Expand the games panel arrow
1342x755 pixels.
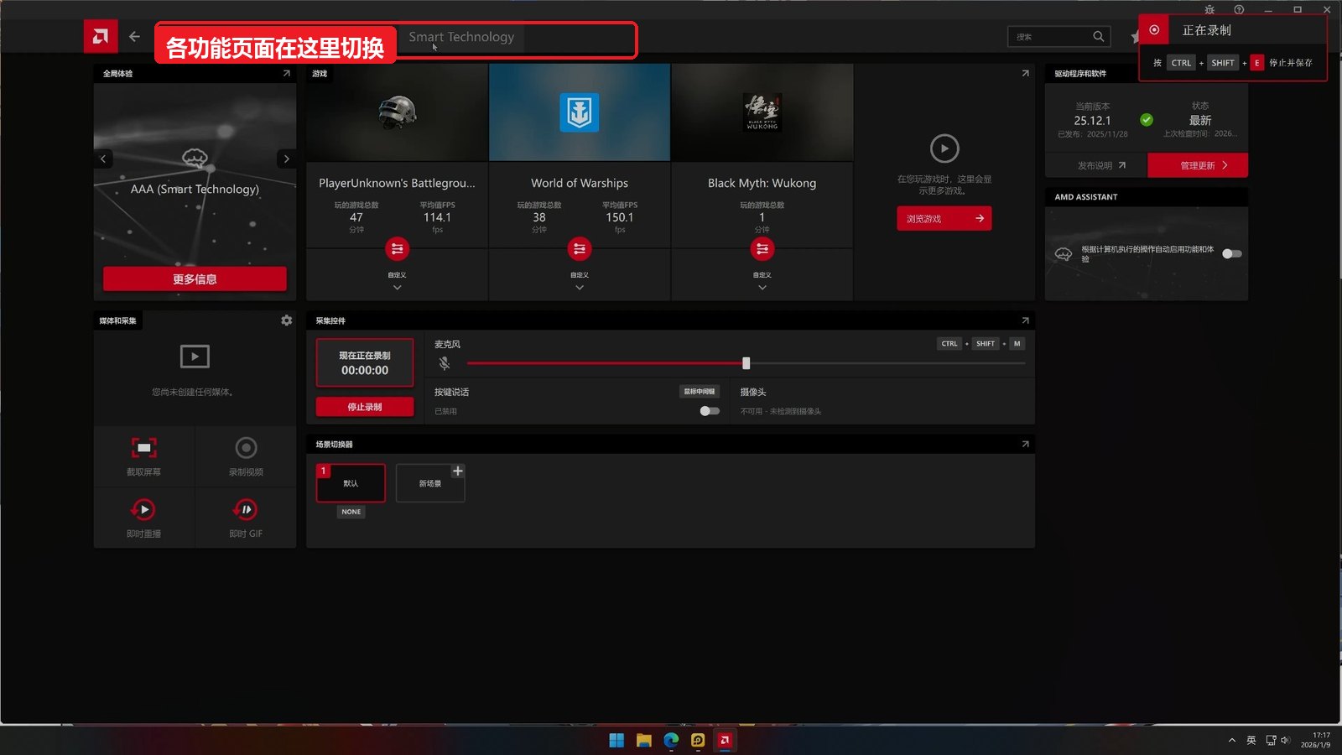pos(1025,74)
